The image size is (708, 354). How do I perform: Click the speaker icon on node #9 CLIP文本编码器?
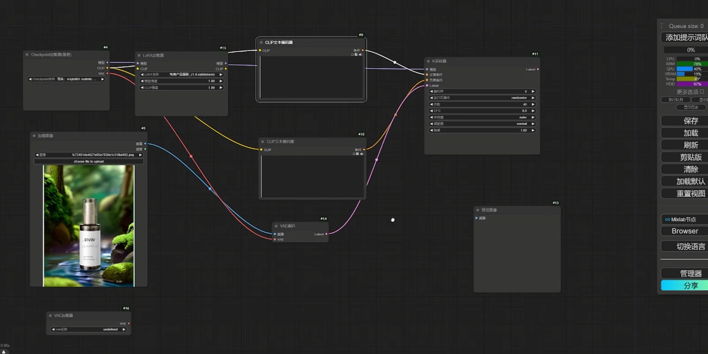click(361, 55)
